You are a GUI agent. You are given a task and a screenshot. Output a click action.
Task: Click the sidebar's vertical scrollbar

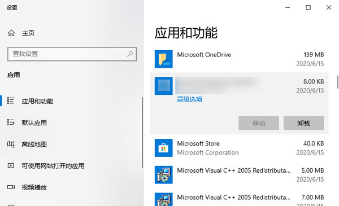pyautogui.click(x=142, y=133)
